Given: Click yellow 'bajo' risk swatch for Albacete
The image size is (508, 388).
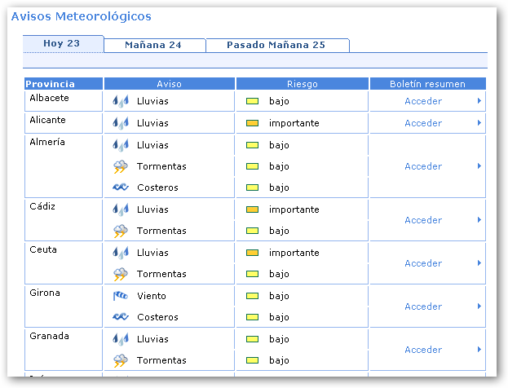Looking at the screenshot, I should [253, 102].
